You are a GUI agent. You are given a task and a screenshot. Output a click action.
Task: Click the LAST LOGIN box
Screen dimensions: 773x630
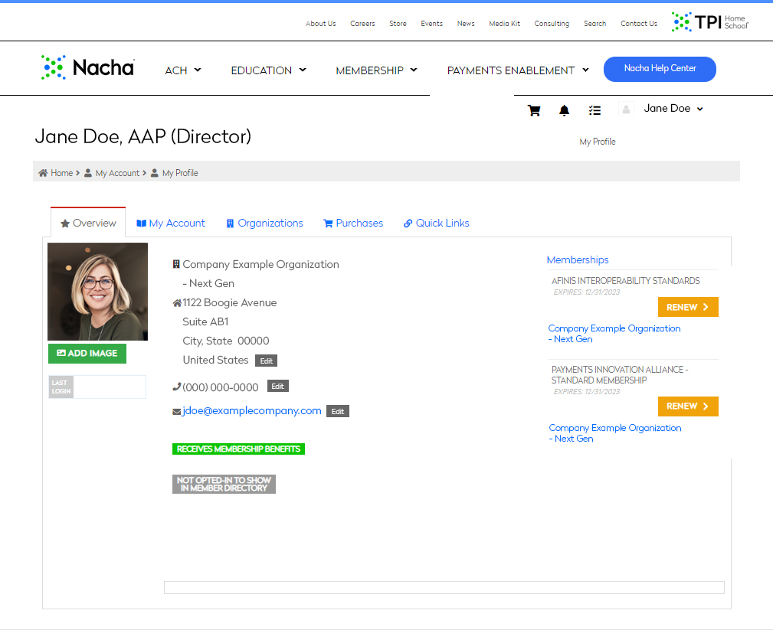97,387
